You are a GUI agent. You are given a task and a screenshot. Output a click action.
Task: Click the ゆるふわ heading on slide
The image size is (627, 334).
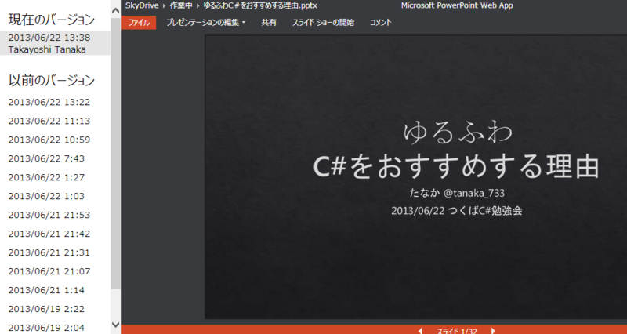tap(458, 132)
